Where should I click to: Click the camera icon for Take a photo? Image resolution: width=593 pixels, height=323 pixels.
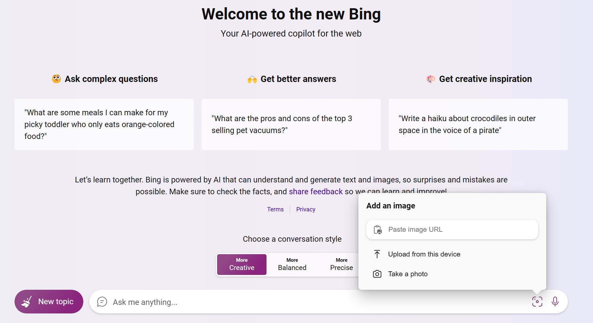pos(377,274)
